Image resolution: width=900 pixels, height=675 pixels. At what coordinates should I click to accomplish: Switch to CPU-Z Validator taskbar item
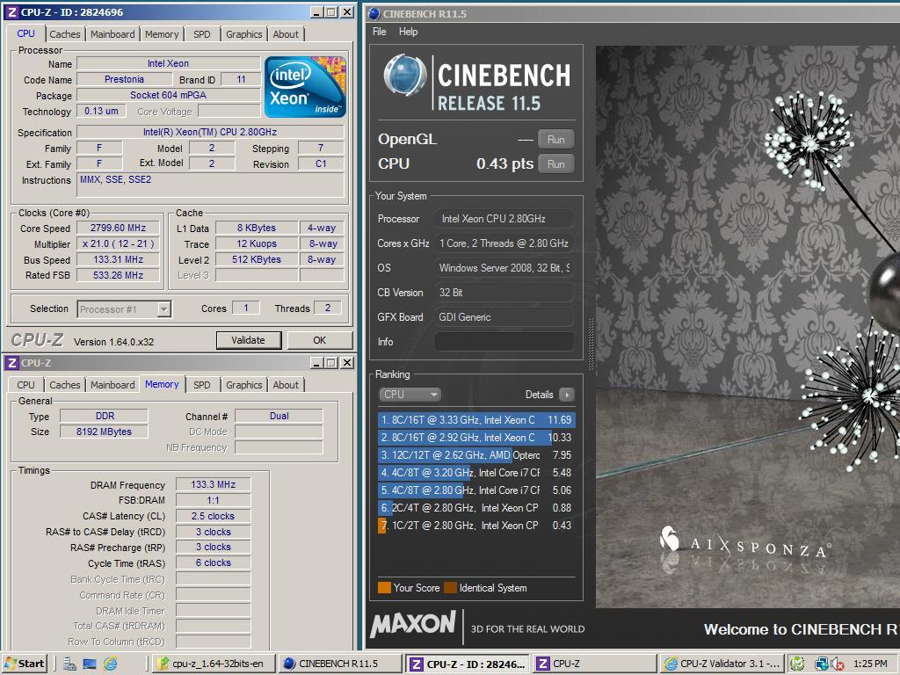[x=721, y=664]
